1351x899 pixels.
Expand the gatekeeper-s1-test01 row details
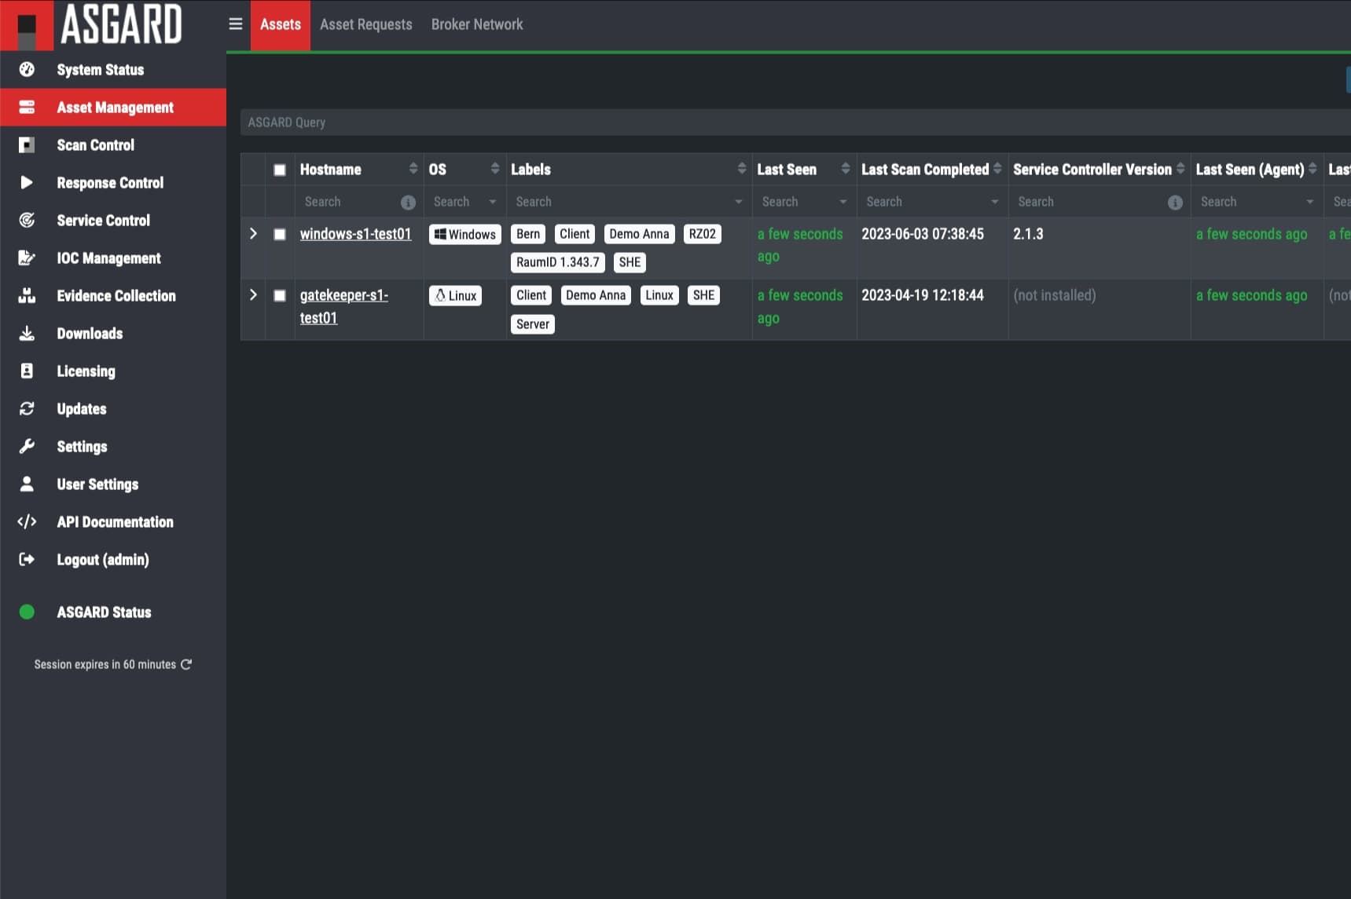(253, 295)
